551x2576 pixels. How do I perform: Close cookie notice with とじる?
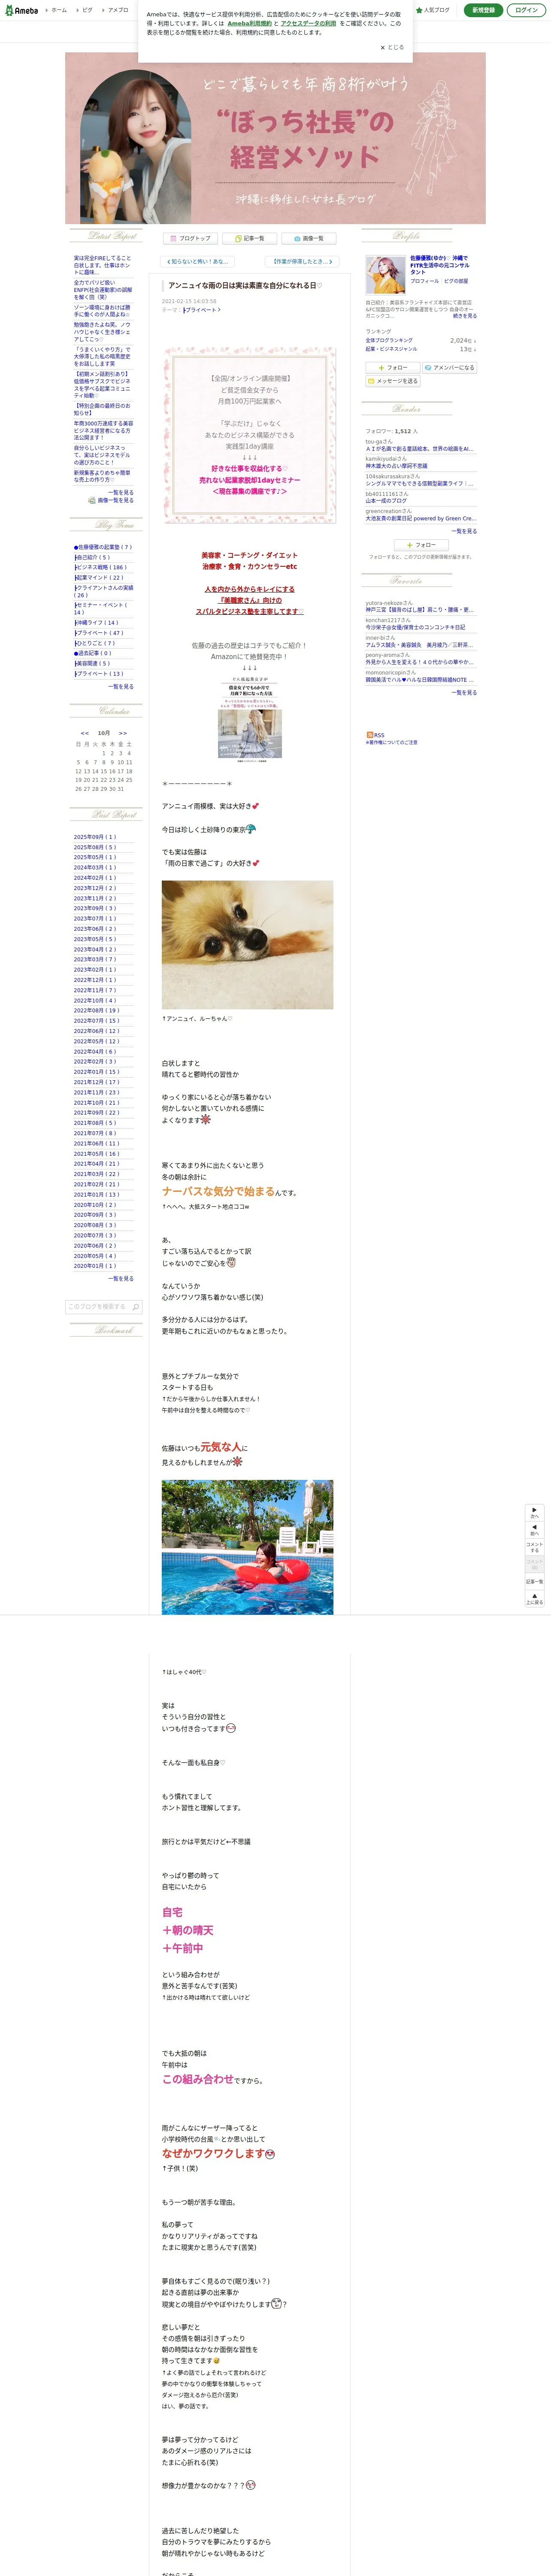coord(392,47)
